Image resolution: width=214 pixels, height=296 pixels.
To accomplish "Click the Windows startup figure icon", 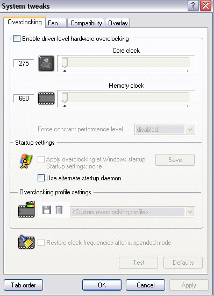I will tap(26, 161).
